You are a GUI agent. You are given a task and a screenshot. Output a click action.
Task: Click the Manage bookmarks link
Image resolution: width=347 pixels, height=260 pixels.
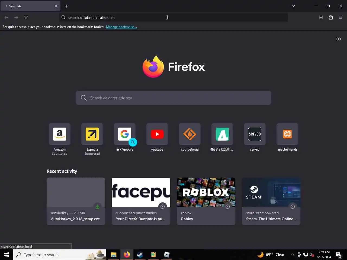coord(121,27)
